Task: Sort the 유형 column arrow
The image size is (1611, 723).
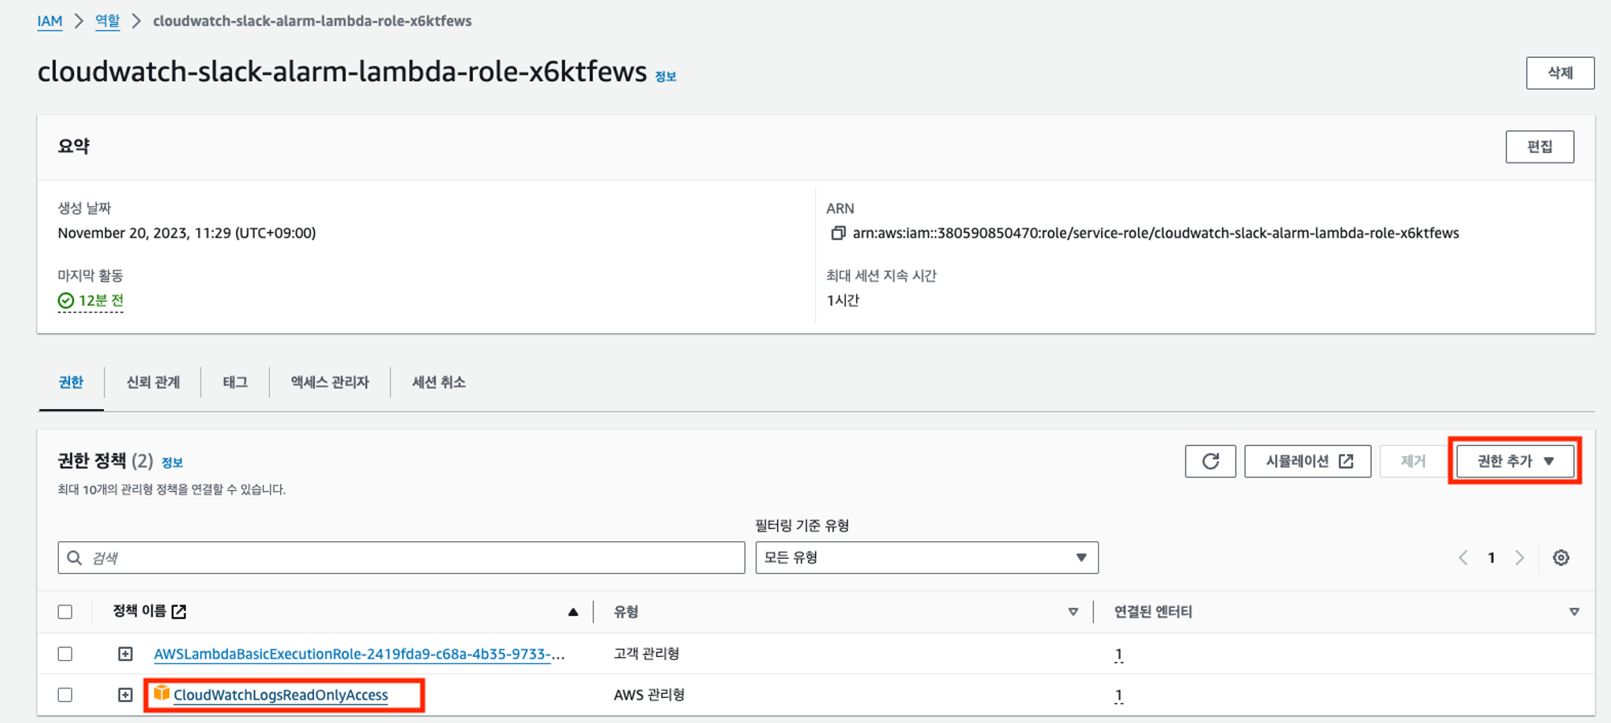Action: pyautogui.click(x=1073, y=612)
